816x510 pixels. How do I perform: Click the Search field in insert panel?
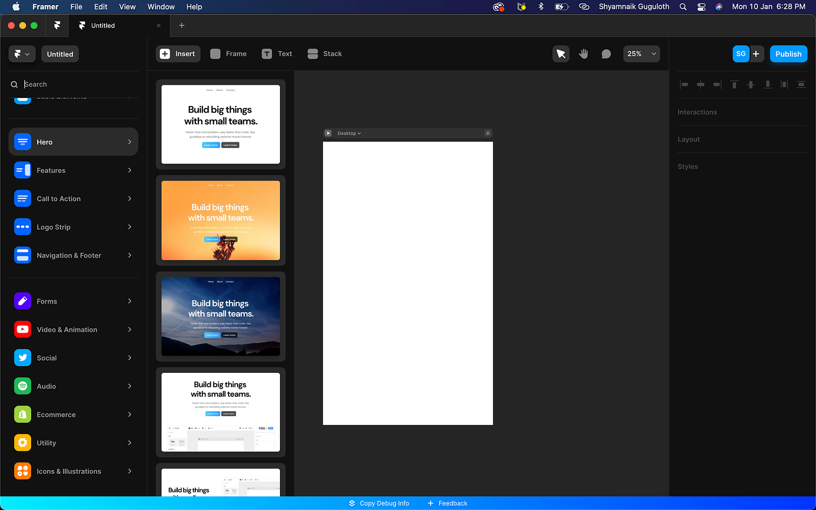tap(76, 84)
